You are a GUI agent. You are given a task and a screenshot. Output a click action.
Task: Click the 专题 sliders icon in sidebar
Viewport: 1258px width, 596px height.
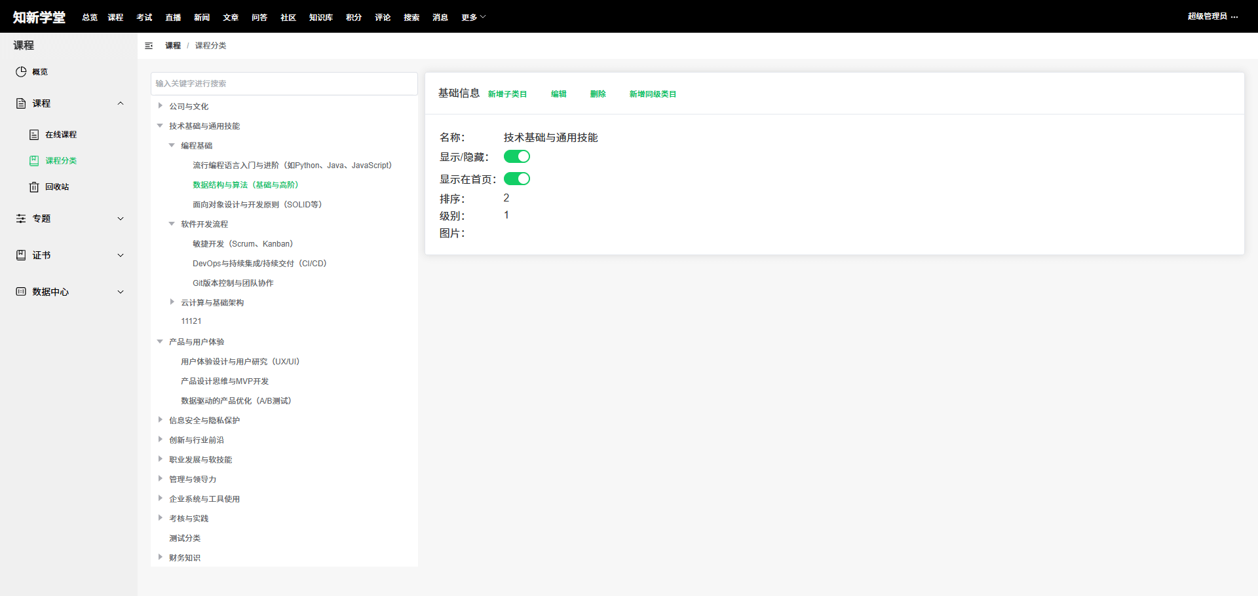[21, 219]
